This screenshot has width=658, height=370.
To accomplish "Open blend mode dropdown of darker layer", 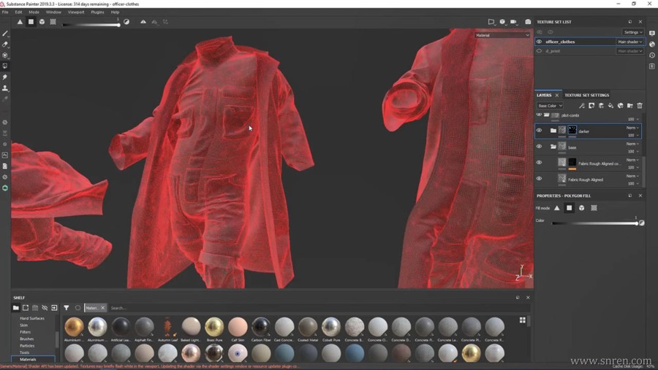I will tap(632, 128).
